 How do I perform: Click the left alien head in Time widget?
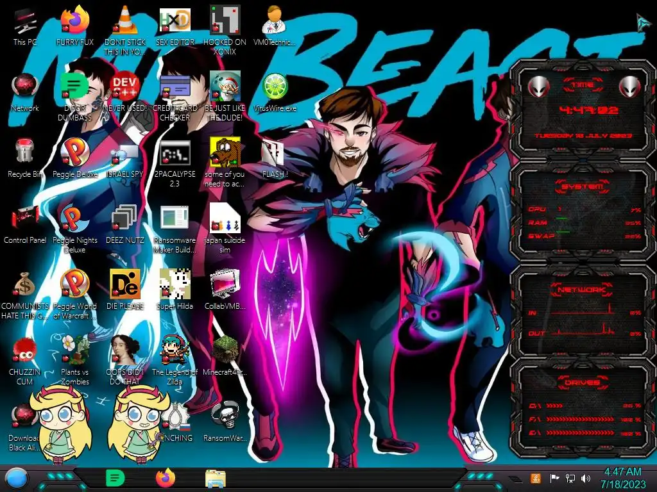pyautogui.click(x=539, y=86)
